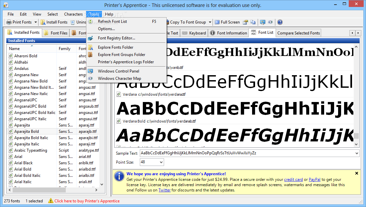Viewport: 366px width, 207px height.
Task: Click the font icon beside Arial Black
Action: [11, 163]
